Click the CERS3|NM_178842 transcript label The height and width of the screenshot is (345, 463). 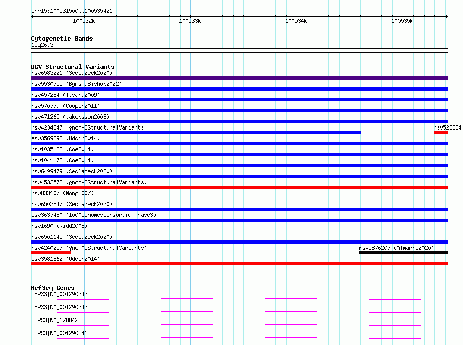(x=55, y=320)
